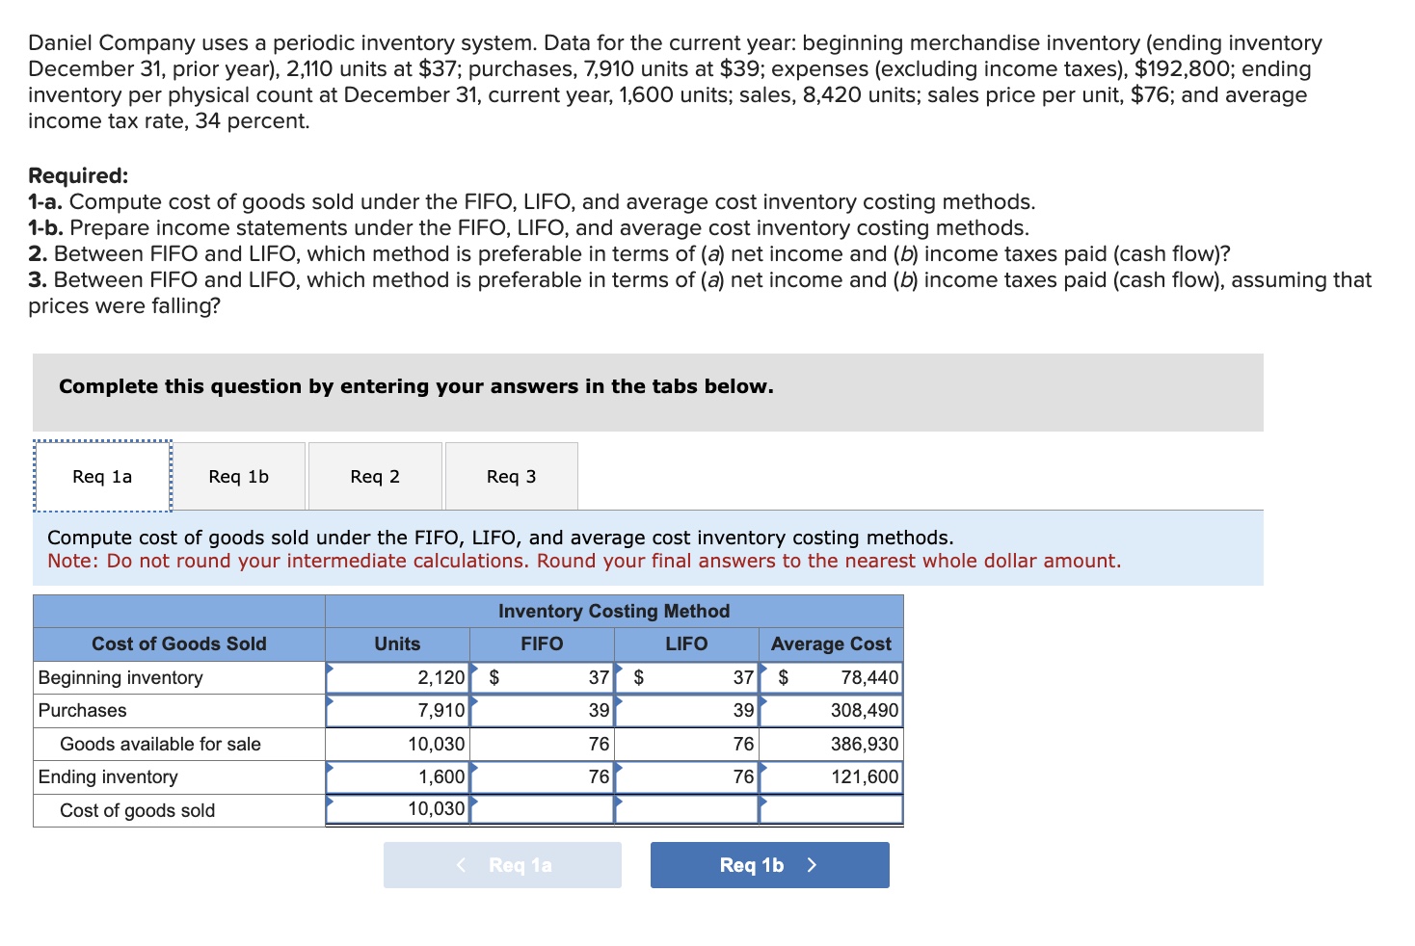Switch to the Req 1b tab
Screen dimensions: 1415x946
click(238, 475)
